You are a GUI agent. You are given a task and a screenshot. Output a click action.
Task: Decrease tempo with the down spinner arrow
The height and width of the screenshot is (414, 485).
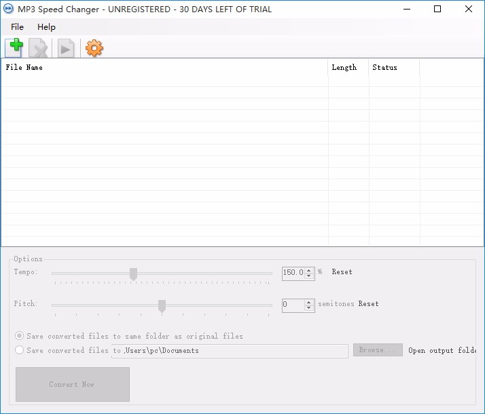pos(308,276)
